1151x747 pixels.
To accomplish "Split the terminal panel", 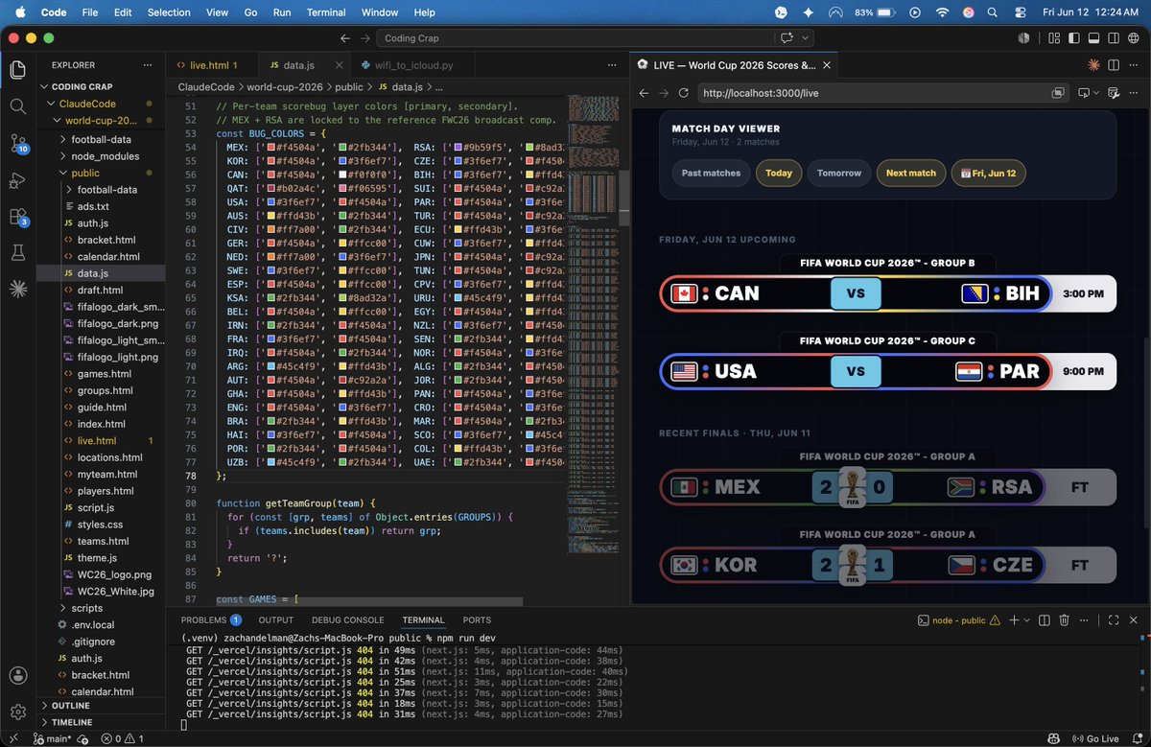I will [x=1045, y=620].
